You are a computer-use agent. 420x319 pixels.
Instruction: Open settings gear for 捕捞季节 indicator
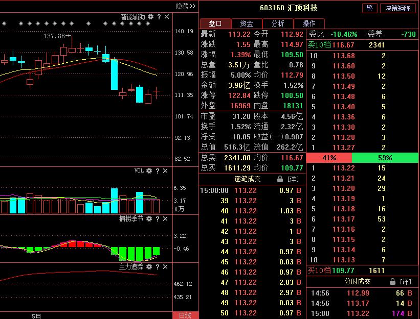click(x=149, y=219)
